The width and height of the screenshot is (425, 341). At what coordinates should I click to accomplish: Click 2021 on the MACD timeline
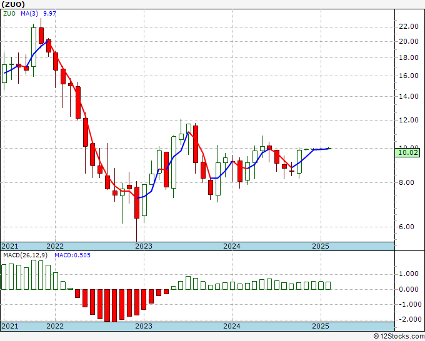tap(10, 326)
